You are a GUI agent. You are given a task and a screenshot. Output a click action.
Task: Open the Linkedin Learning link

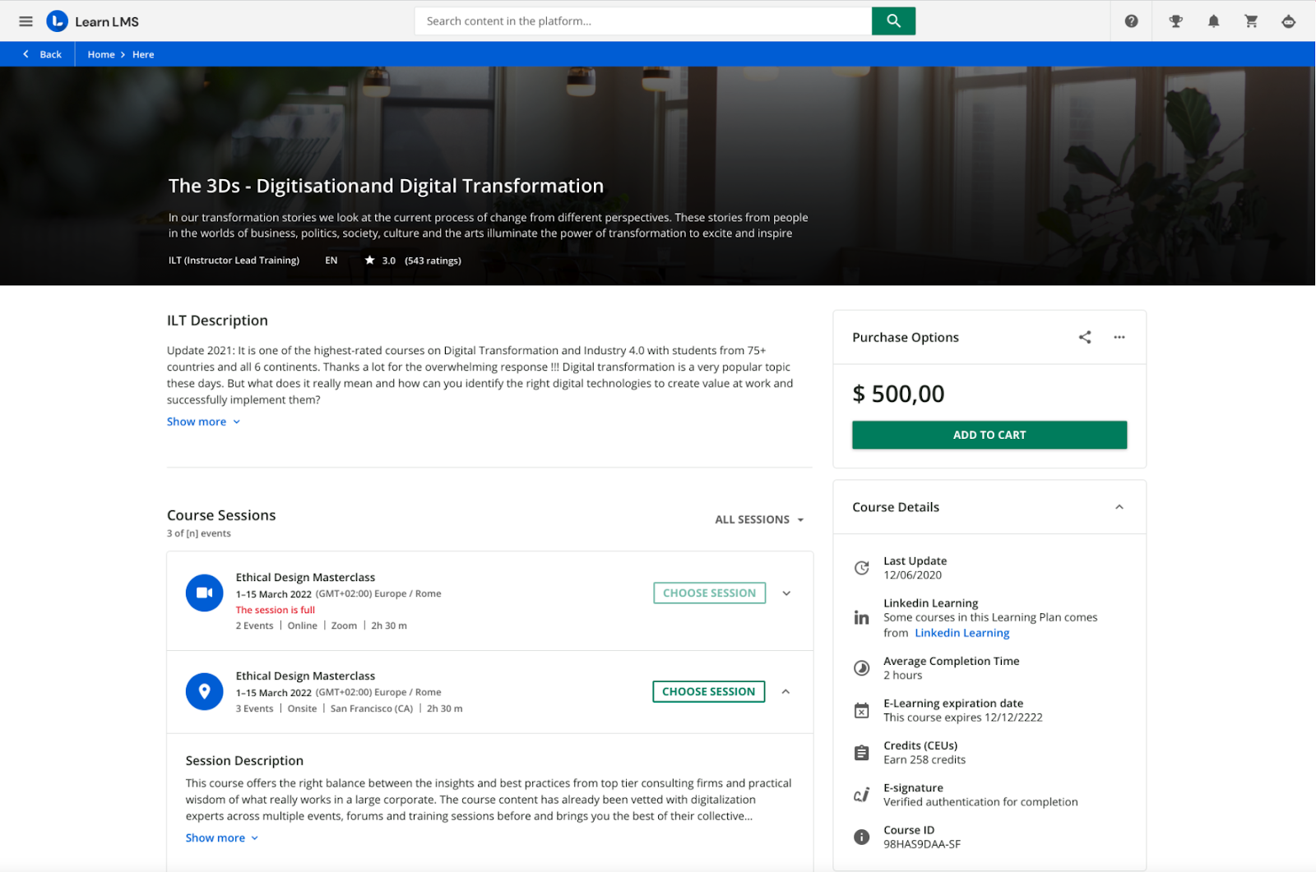[x=962, y=633]
